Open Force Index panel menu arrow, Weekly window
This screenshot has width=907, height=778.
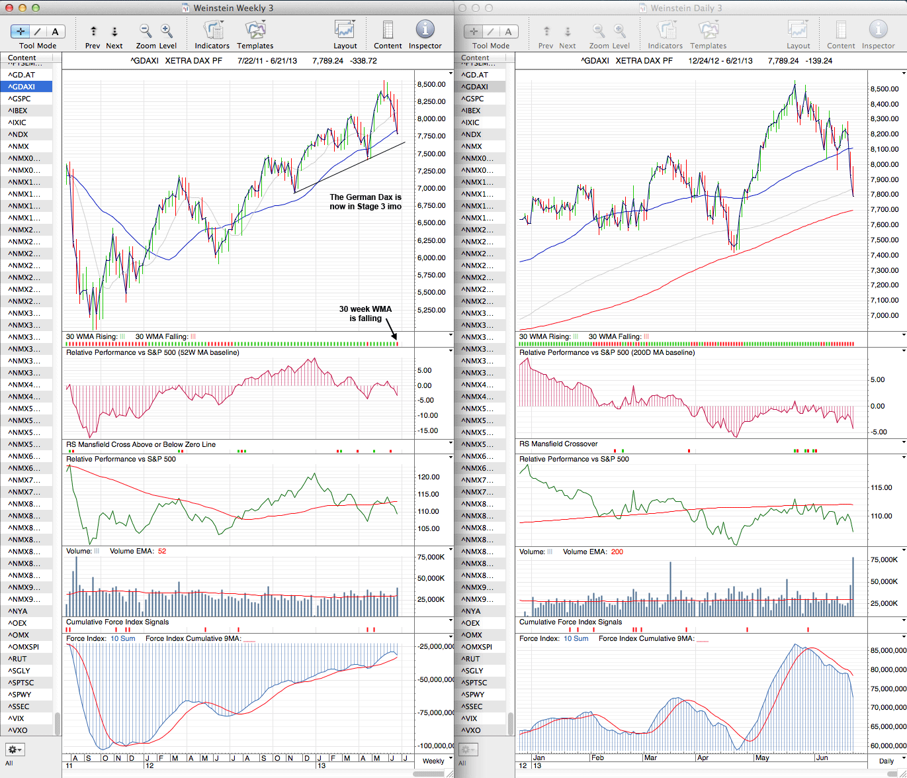(x=451, y=637)
